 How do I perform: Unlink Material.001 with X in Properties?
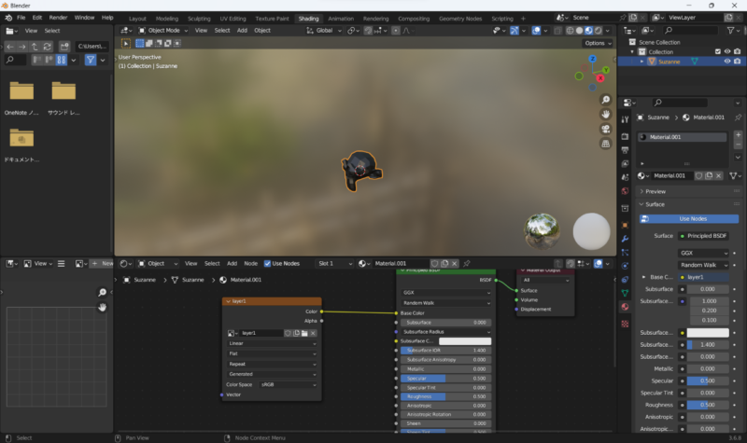718,175
